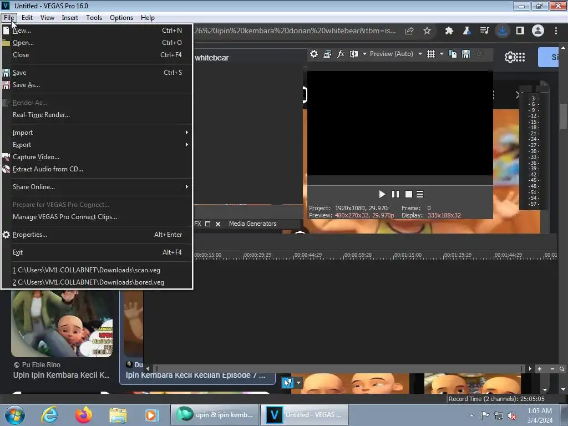The image size is (568, 426).
Task: Open Manage VEGAS Pro Connect Clips...
Action: click(x=97, y=217)
